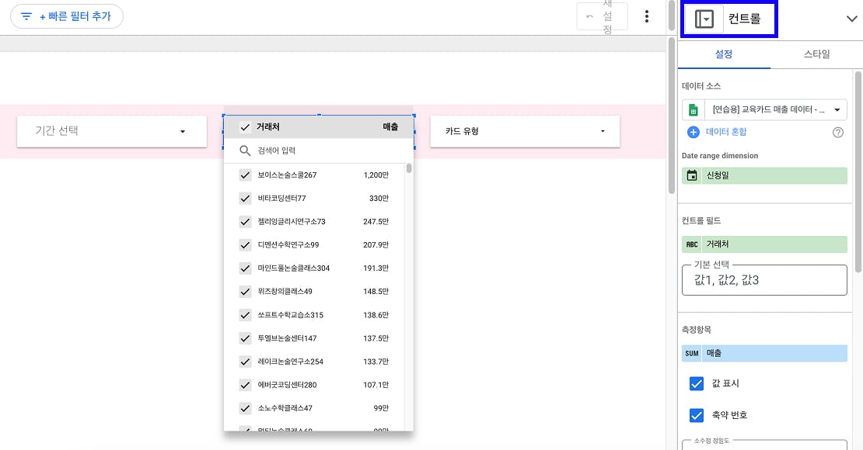Select the 매출 metric field chip

point(764,353)
